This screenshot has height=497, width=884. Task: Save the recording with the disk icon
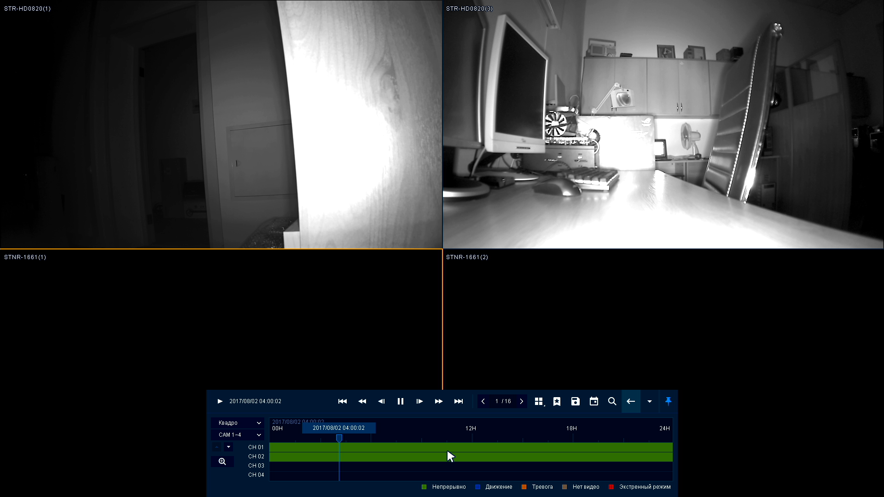pos(575,401)
